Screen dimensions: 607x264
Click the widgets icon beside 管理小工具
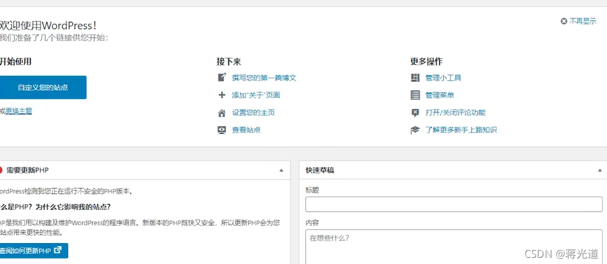[415, 78]
